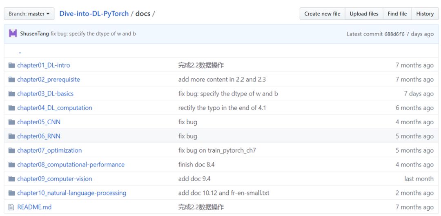Navigate up to the parent directory
This screenshot has width=441, height=216.
(20, 52)
